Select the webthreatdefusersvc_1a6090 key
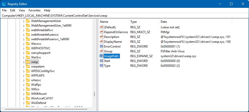 click(50, 39)
